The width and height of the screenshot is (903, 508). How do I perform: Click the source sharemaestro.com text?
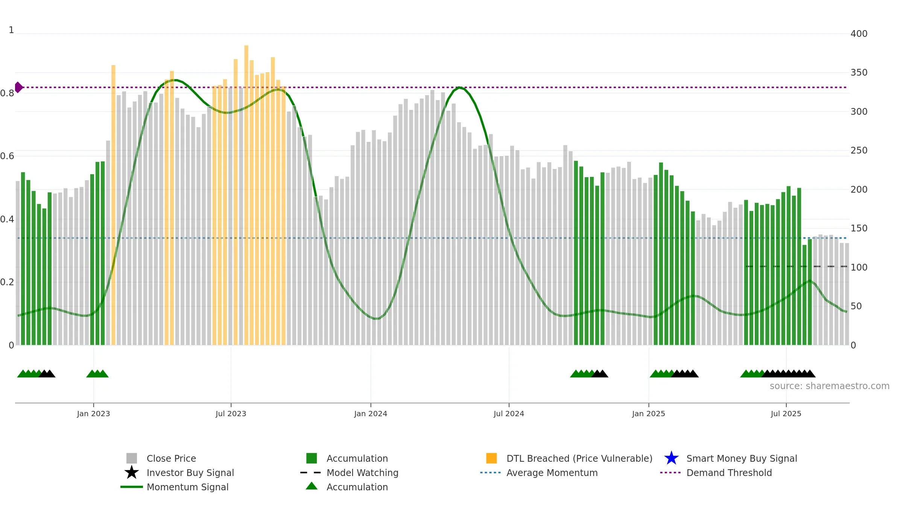[x=830, y=386]
